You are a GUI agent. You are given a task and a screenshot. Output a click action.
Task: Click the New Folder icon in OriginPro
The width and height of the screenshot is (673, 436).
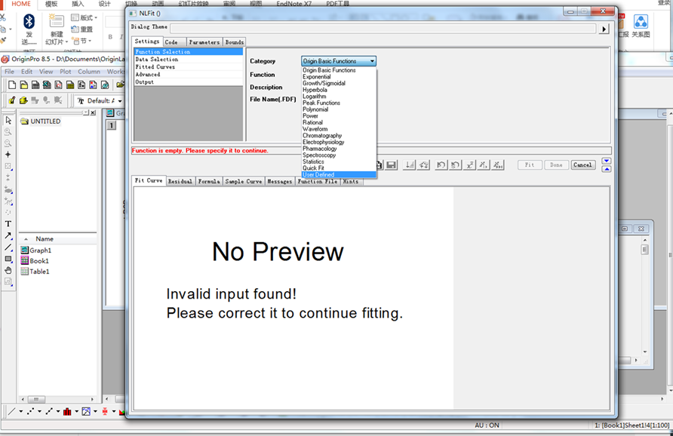pyautogui.click(x=23, y=85)
